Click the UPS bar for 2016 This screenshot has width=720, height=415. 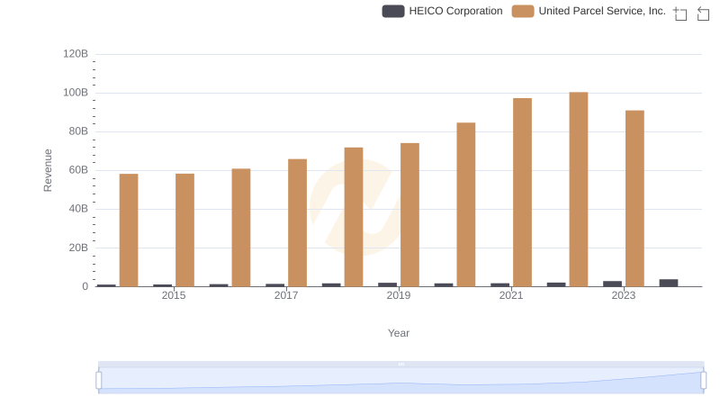point(241,228)
